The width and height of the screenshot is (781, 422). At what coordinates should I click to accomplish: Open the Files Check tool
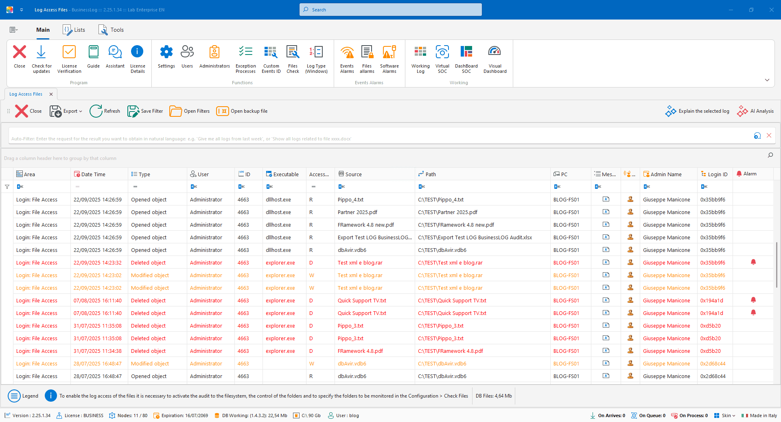coord(293,52)
